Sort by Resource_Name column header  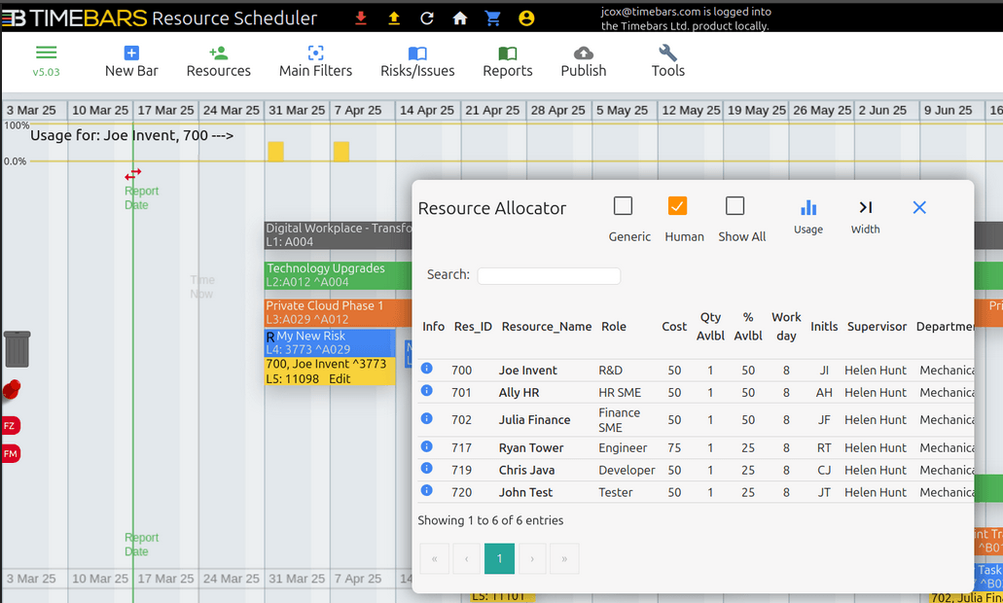click(x=547, y=327)
